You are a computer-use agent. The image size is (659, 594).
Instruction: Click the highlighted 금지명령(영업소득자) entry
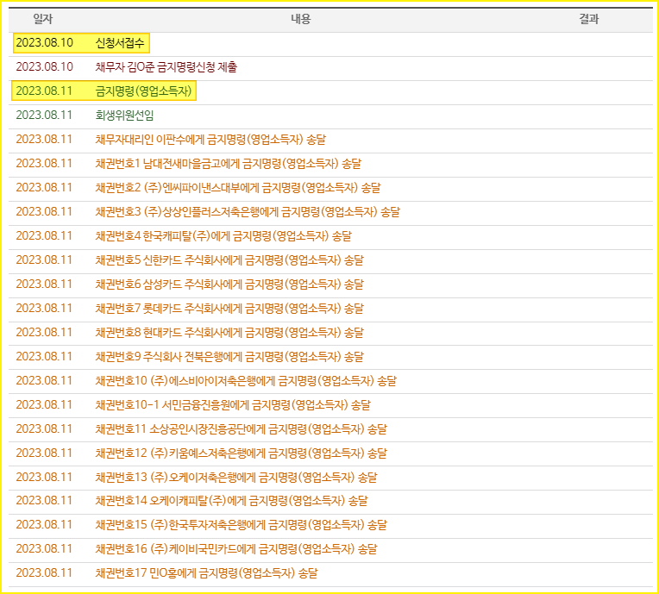(x=144, y=91)
